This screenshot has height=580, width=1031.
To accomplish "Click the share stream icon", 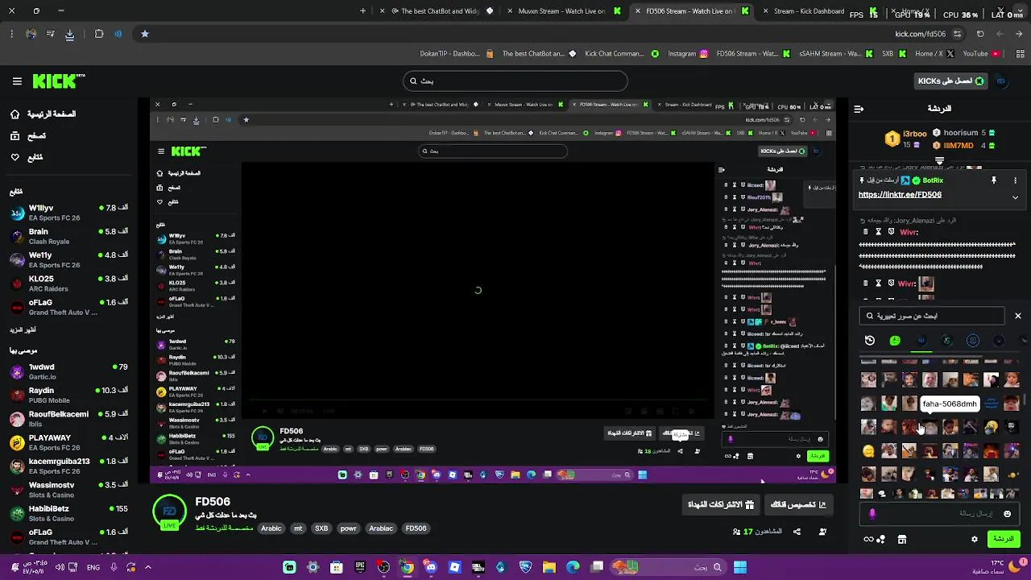I will click(x=797, y=532).
